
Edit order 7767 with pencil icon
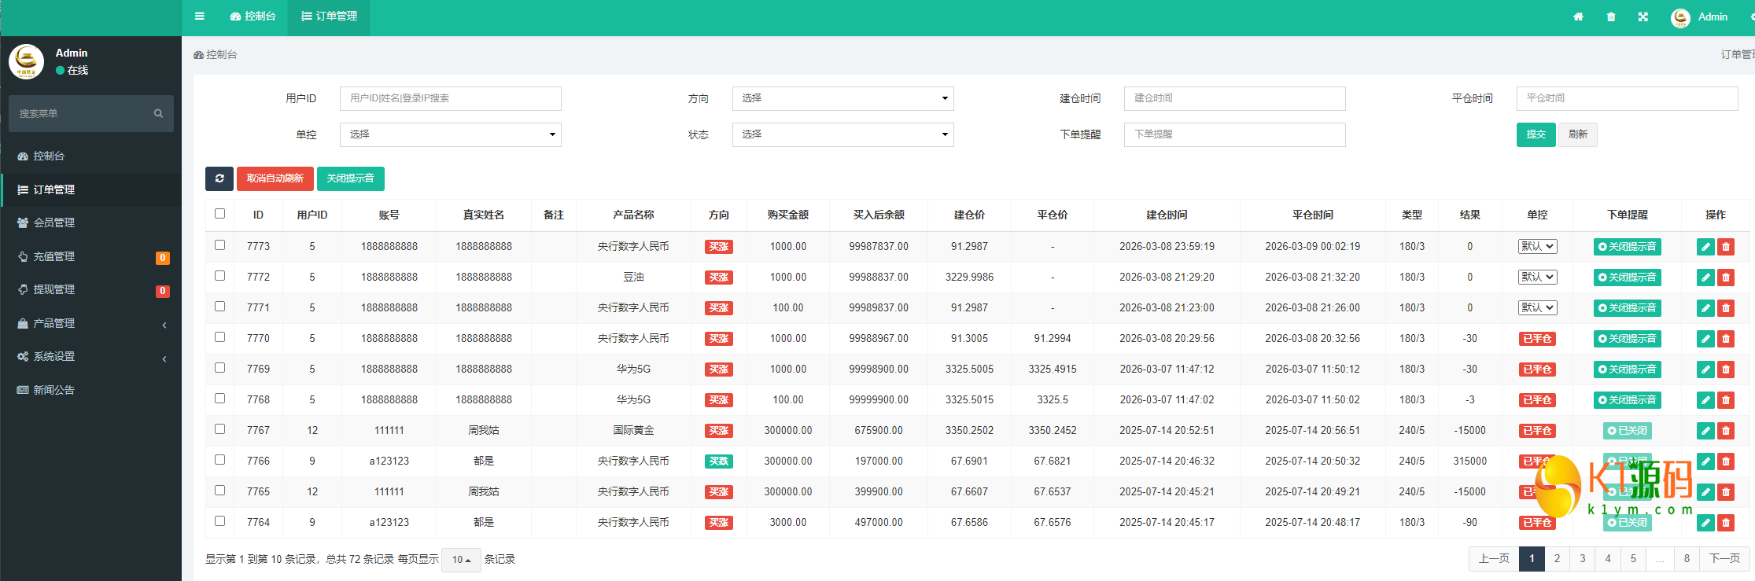tap(1705, 431)
